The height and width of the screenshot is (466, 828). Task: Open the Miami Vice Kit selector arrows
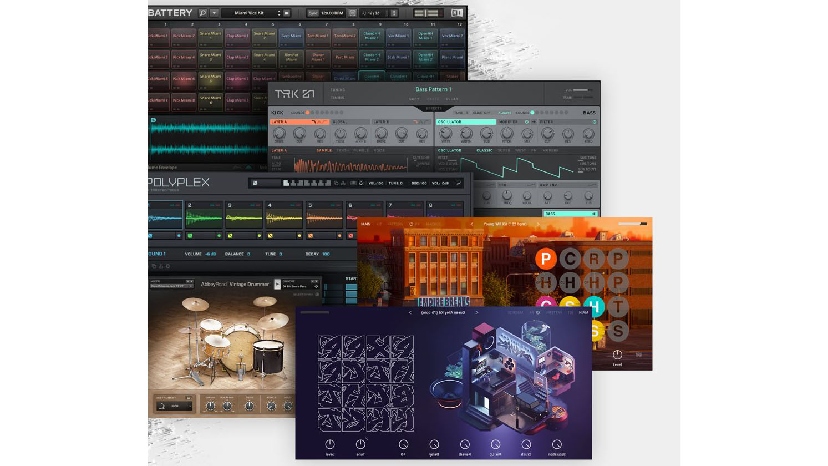click(x=279, y=13)
